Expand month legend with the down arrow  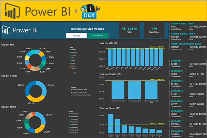pyautogui.click(x=75, y=73)
